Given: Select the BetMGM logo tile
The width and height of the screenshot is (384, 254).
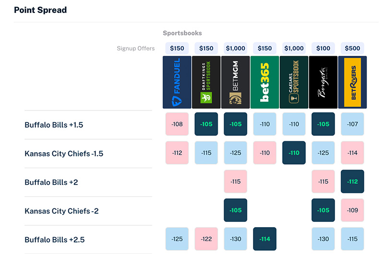Looking at the screenshot, I should click(235, 82).
